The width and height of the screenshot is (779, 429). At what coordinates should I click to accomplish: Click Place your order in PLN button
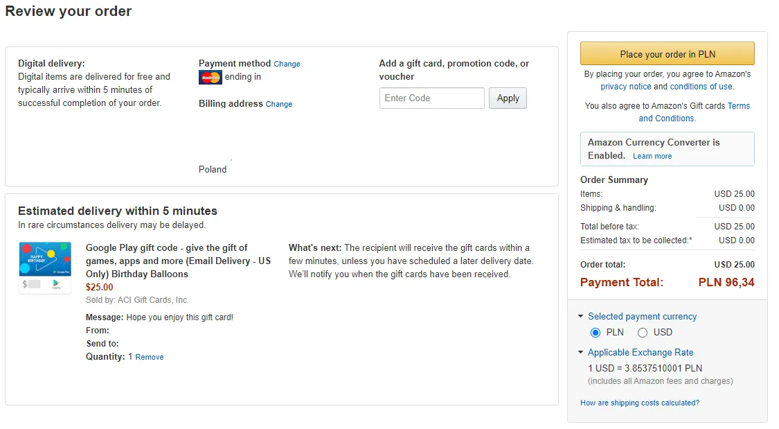point(668,53)
